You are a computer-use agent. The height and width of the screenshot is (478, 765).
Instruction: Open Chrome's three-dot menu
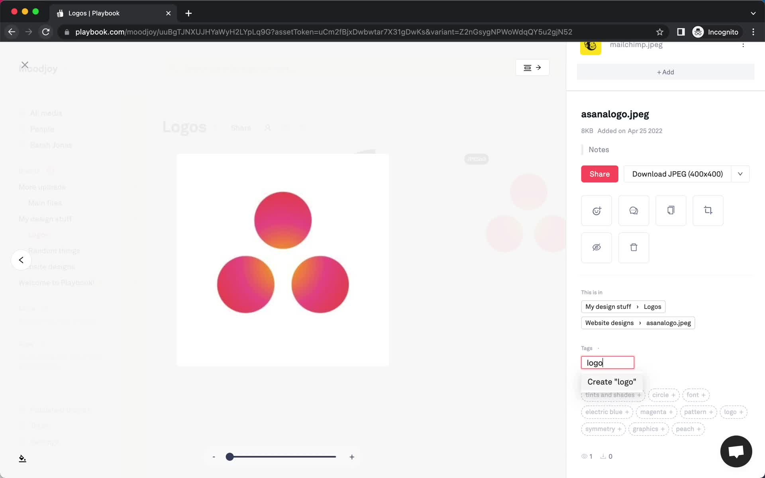coord(753,32)
